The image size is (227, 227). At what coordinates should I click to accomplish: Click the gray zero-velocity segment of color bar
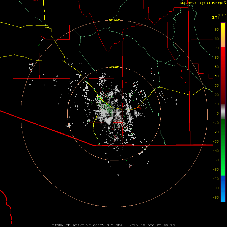point(223,112)
